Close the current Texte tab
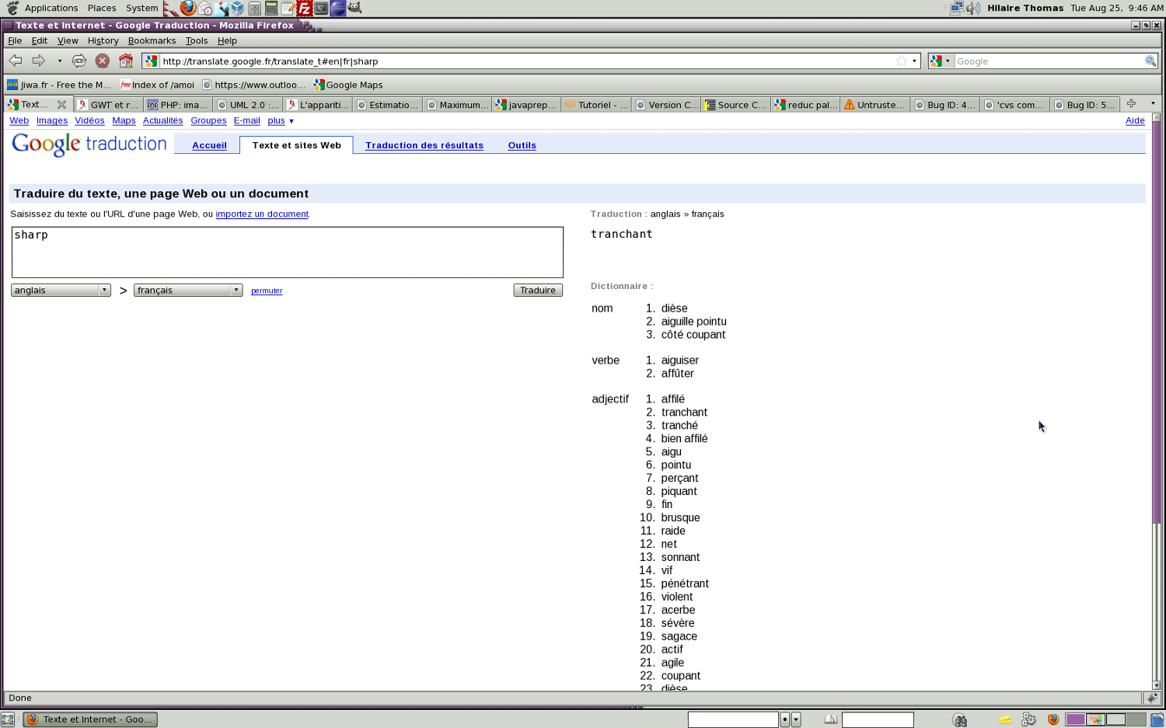1166x728 pixels. point(61,104)
